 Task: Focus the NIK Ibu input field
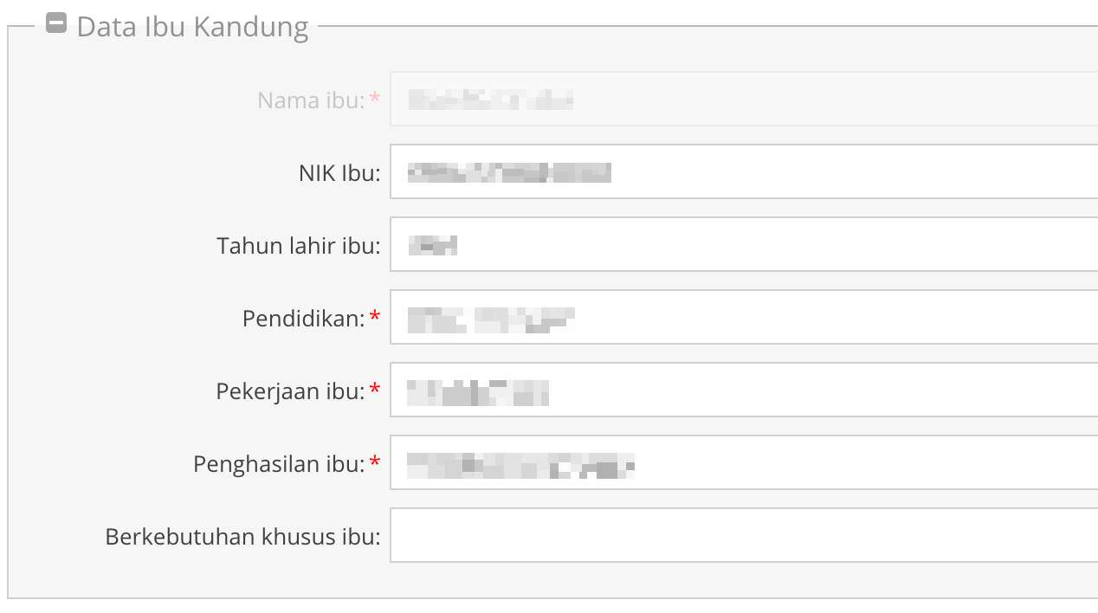point(744,171)
